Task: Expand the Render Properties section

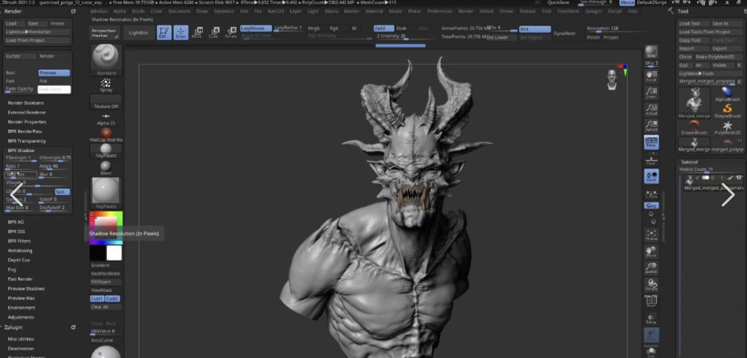Action: pos(27,122)
